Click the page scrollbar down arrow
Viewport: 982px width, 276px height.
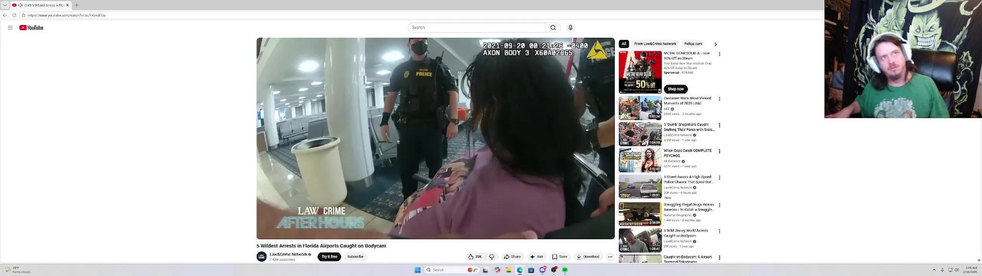979,260
